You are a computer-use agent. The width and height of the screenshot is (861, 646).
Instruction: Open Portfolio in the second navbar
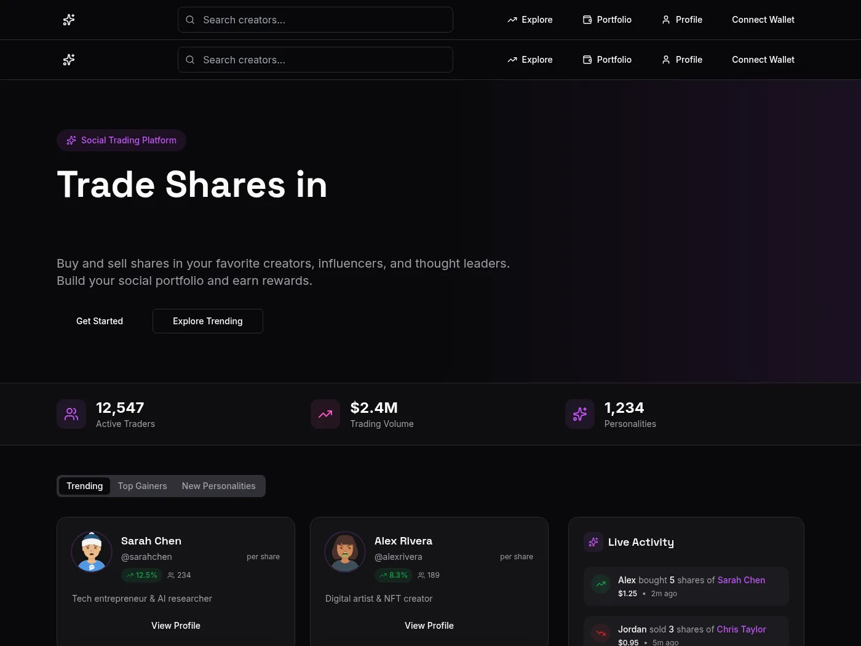(x=607, y=60)
